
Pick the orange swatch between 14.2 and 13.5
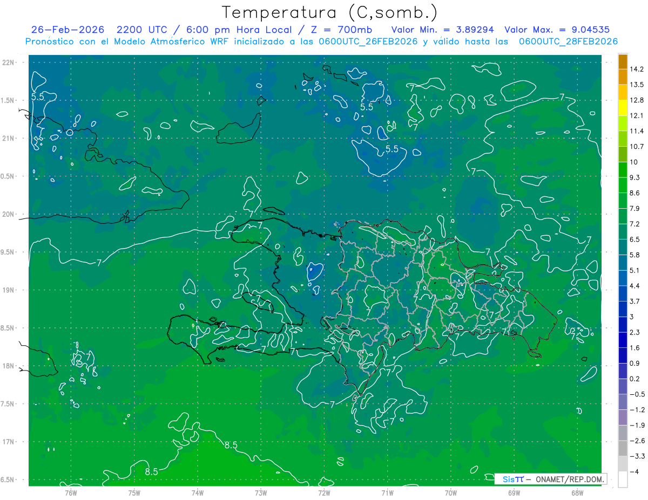[623, 77]
